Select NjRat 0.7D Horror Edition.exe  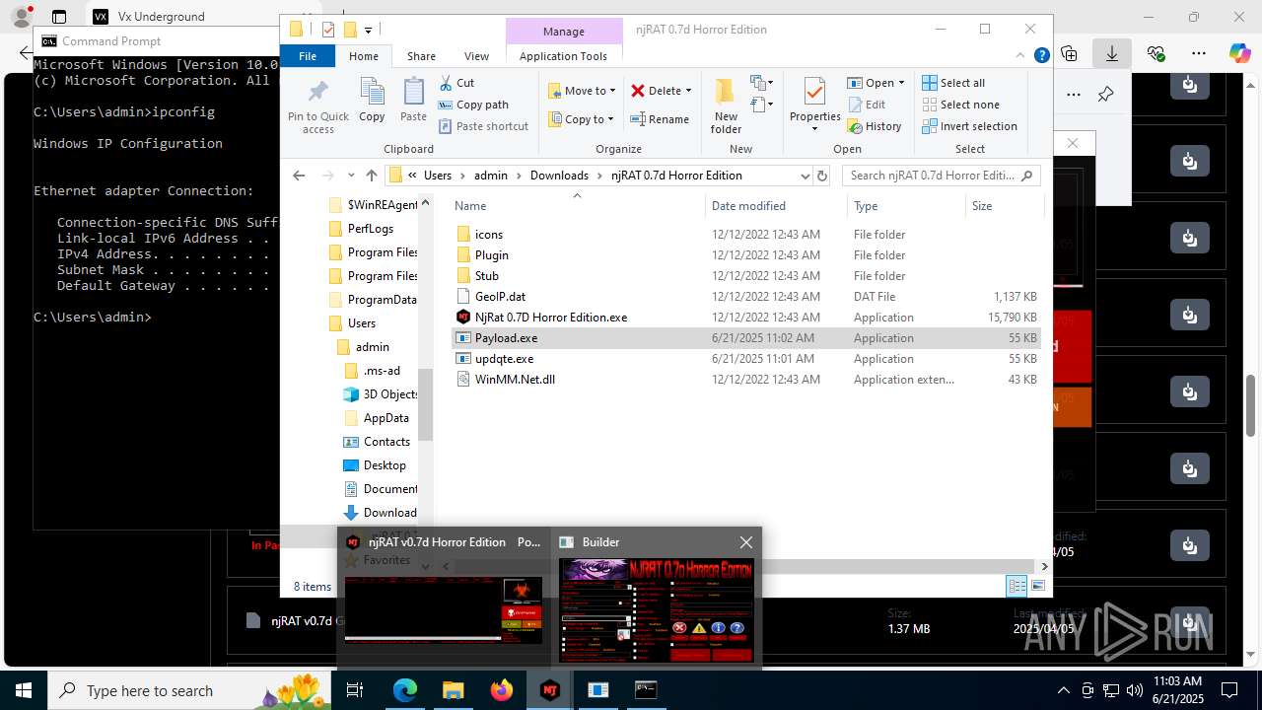(x=746, y=318)
